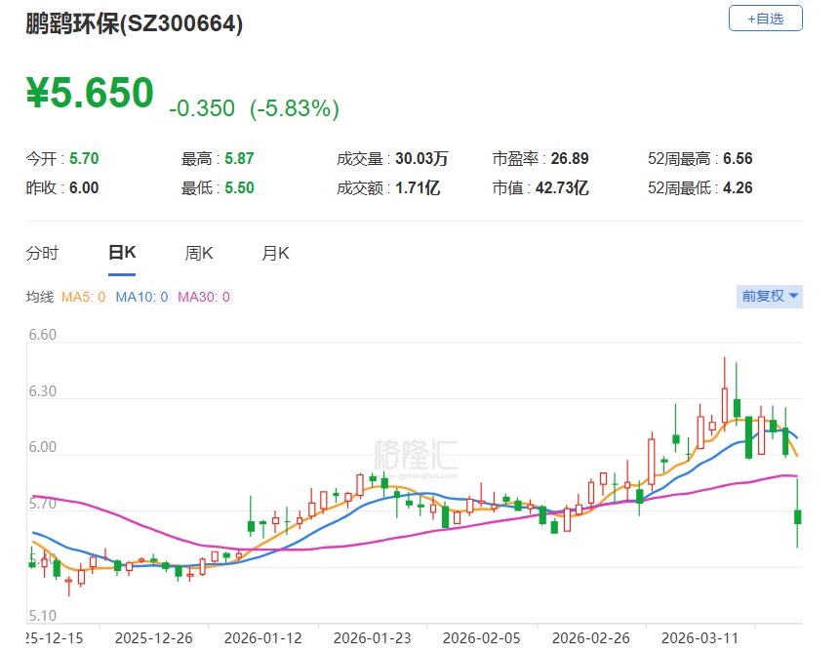
Task: Click the 2026-01-12 date axis label
Action: 263,637
